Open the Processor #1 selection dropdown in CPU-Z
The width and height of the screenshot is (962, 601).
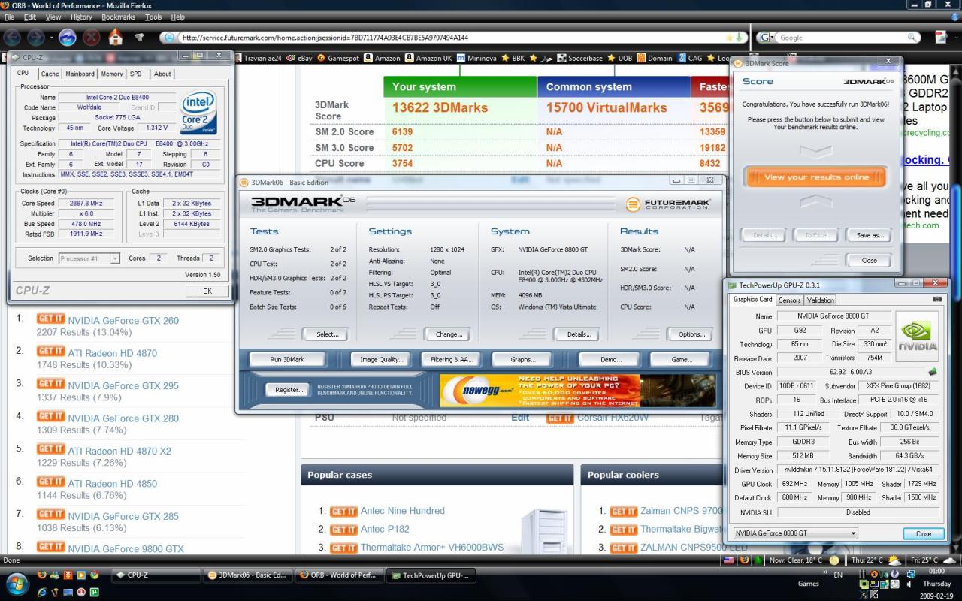point(89,258)
